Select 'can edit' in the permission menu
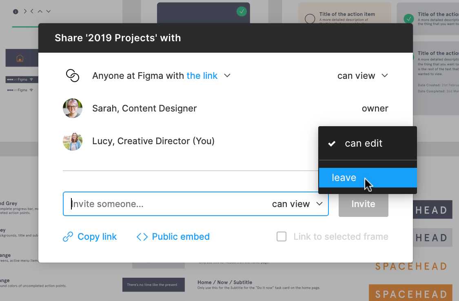 [x=364, y=143]
